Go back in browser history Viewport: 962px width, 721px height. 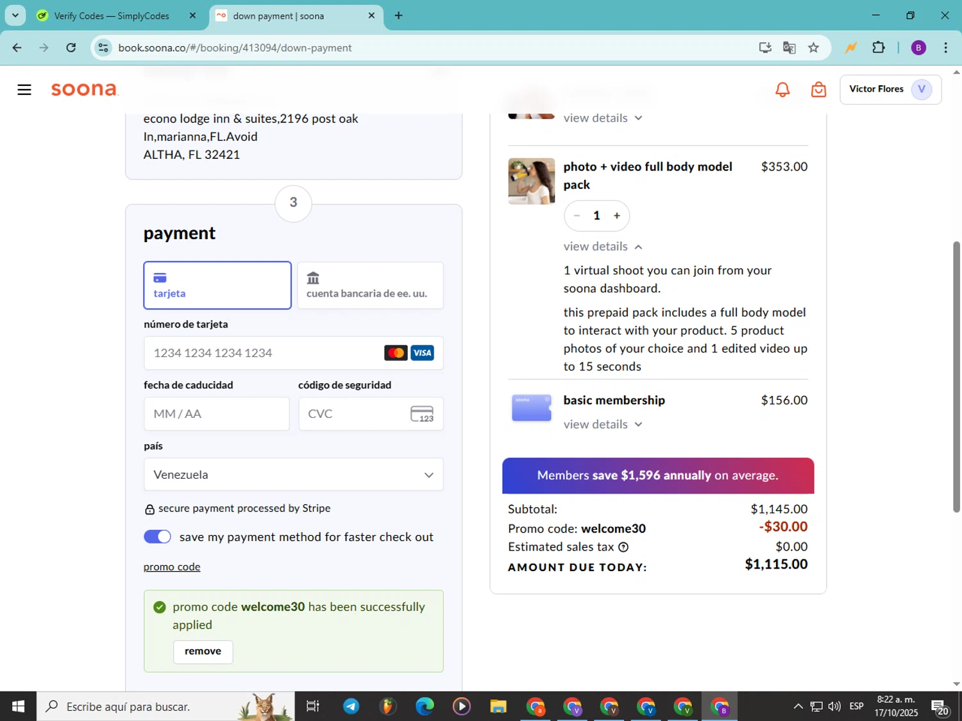pyautogui.click(x=17, y=48)
